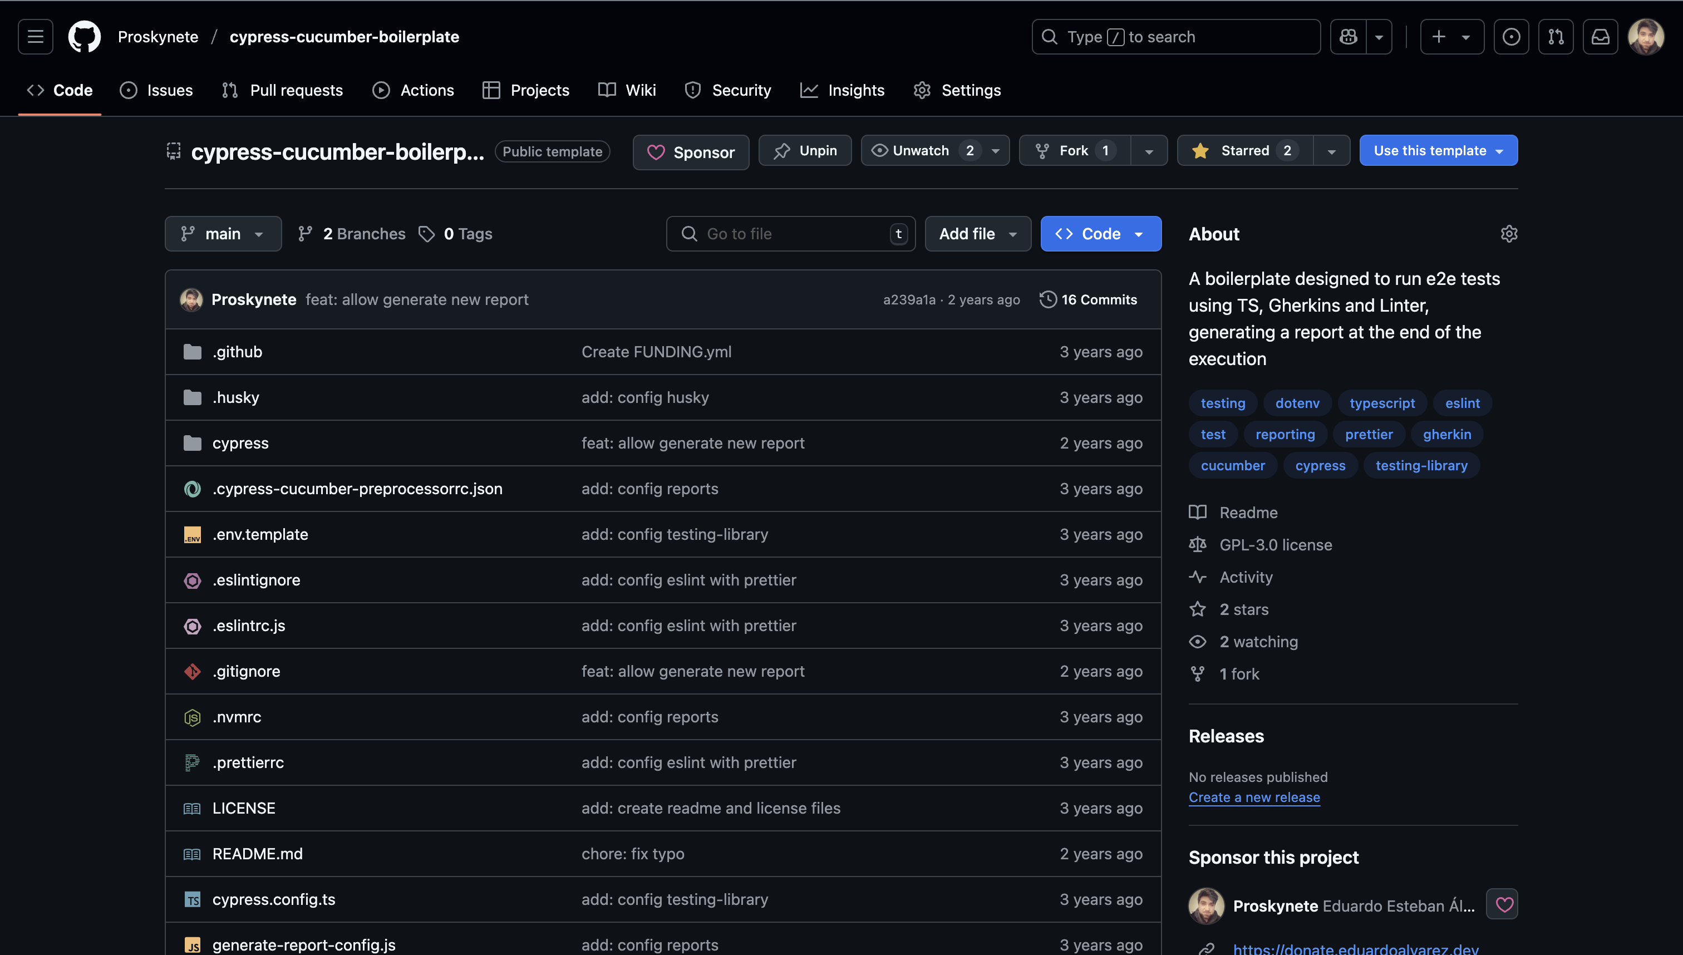This screenshot has width=1683, height=955.
Task: Go to GitHub home via Octocat logo
Action: coord(85,37)
